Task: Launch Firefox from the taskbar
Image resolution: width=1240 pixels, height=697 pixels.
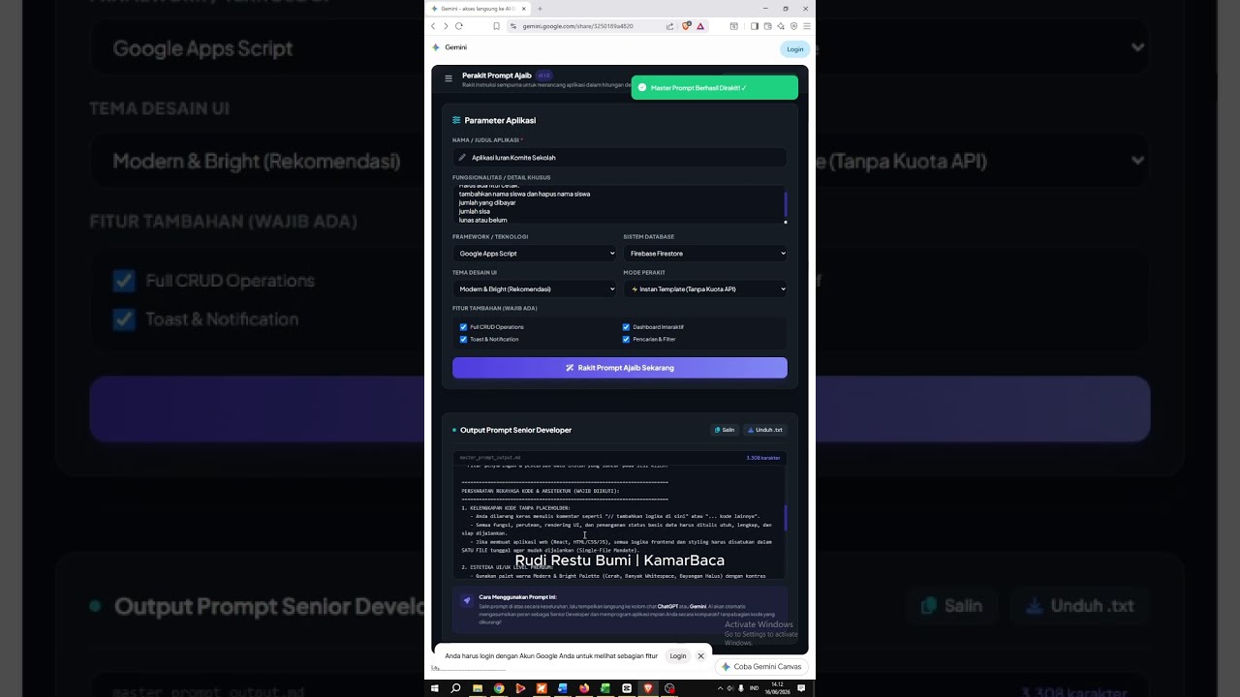Action: click(584, 688)
